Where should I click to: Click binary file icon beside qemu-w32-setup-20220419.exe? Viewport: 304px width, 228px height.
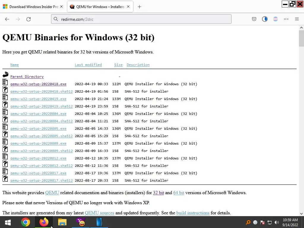coord(5,97)
